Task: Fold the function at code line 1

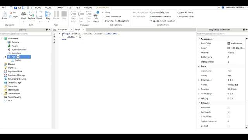Action: 60,33
